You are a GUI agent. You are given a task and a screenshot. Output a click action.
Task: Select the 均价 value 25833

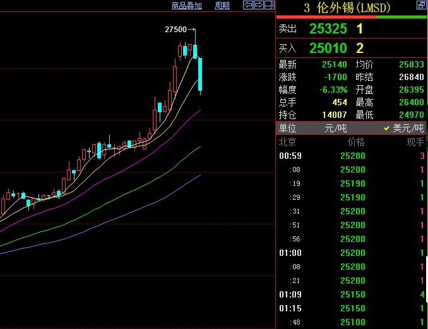[412, 64]
